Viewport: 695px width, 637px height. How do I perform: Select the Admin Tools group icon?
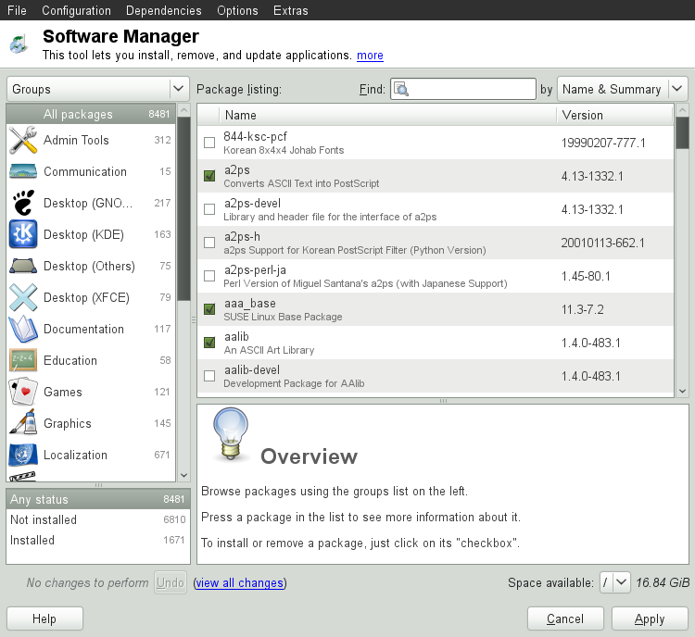(22, 141)
